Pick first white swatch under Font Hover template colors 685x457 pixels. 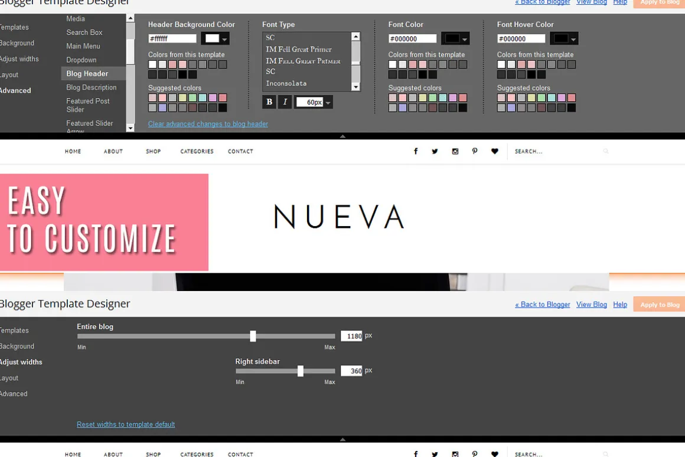[501, 64]
